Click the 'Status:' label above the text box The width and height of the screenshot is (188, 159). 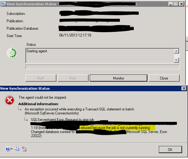coord(31,45)
